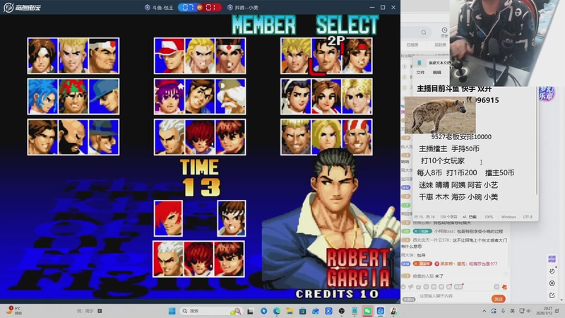Select blonde Blue Mary portrait
Screen dimensions: 565x318
326,137
